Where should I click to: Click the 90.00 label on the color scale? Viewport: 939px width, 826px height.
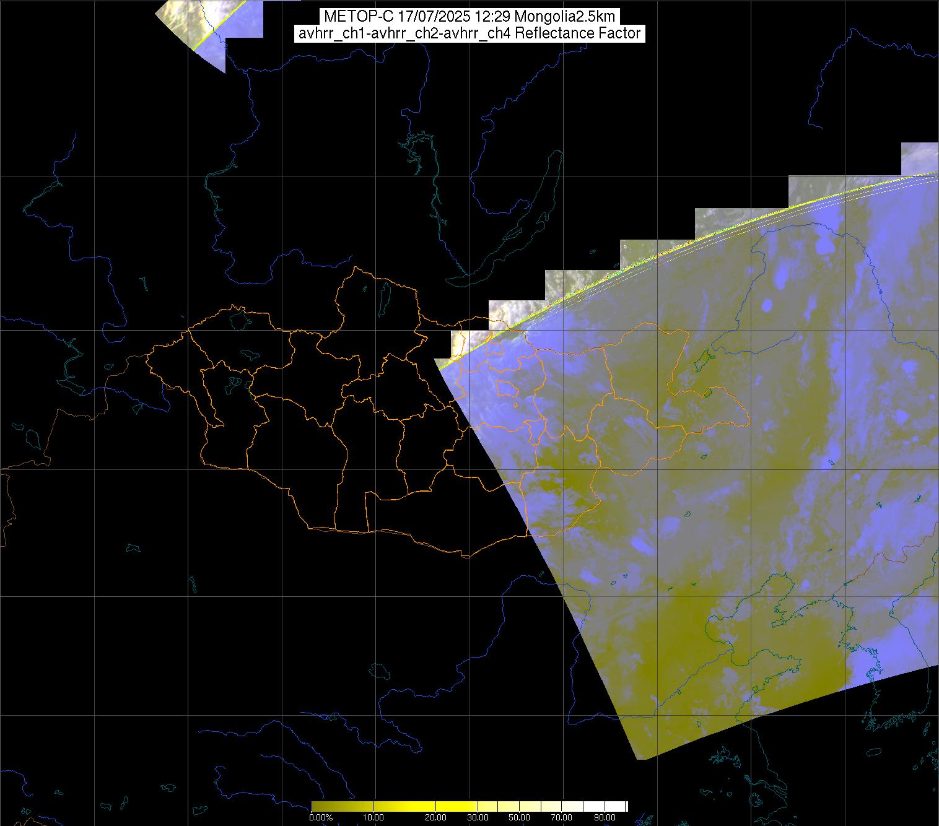click(606, 817)
